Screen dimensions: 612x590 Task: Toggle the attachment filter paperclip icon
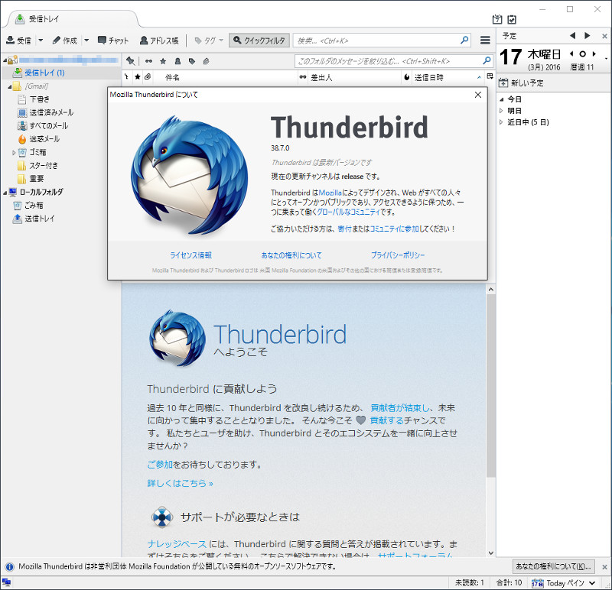(206, 61)
